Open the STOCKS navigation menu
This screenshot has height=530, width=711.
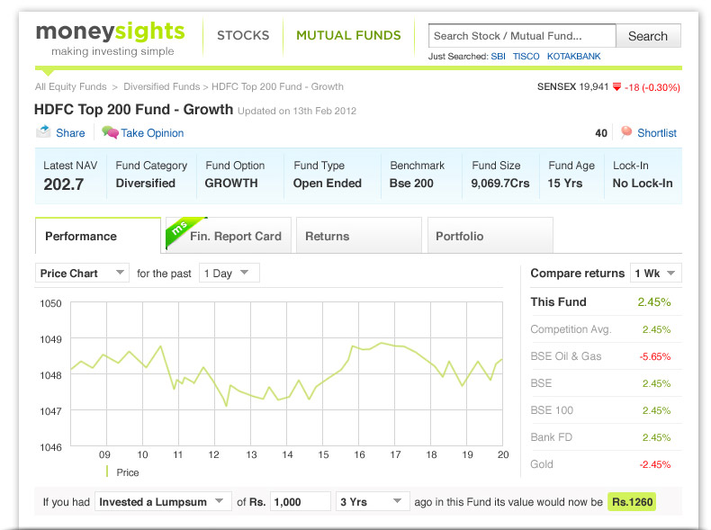point(243,35)
